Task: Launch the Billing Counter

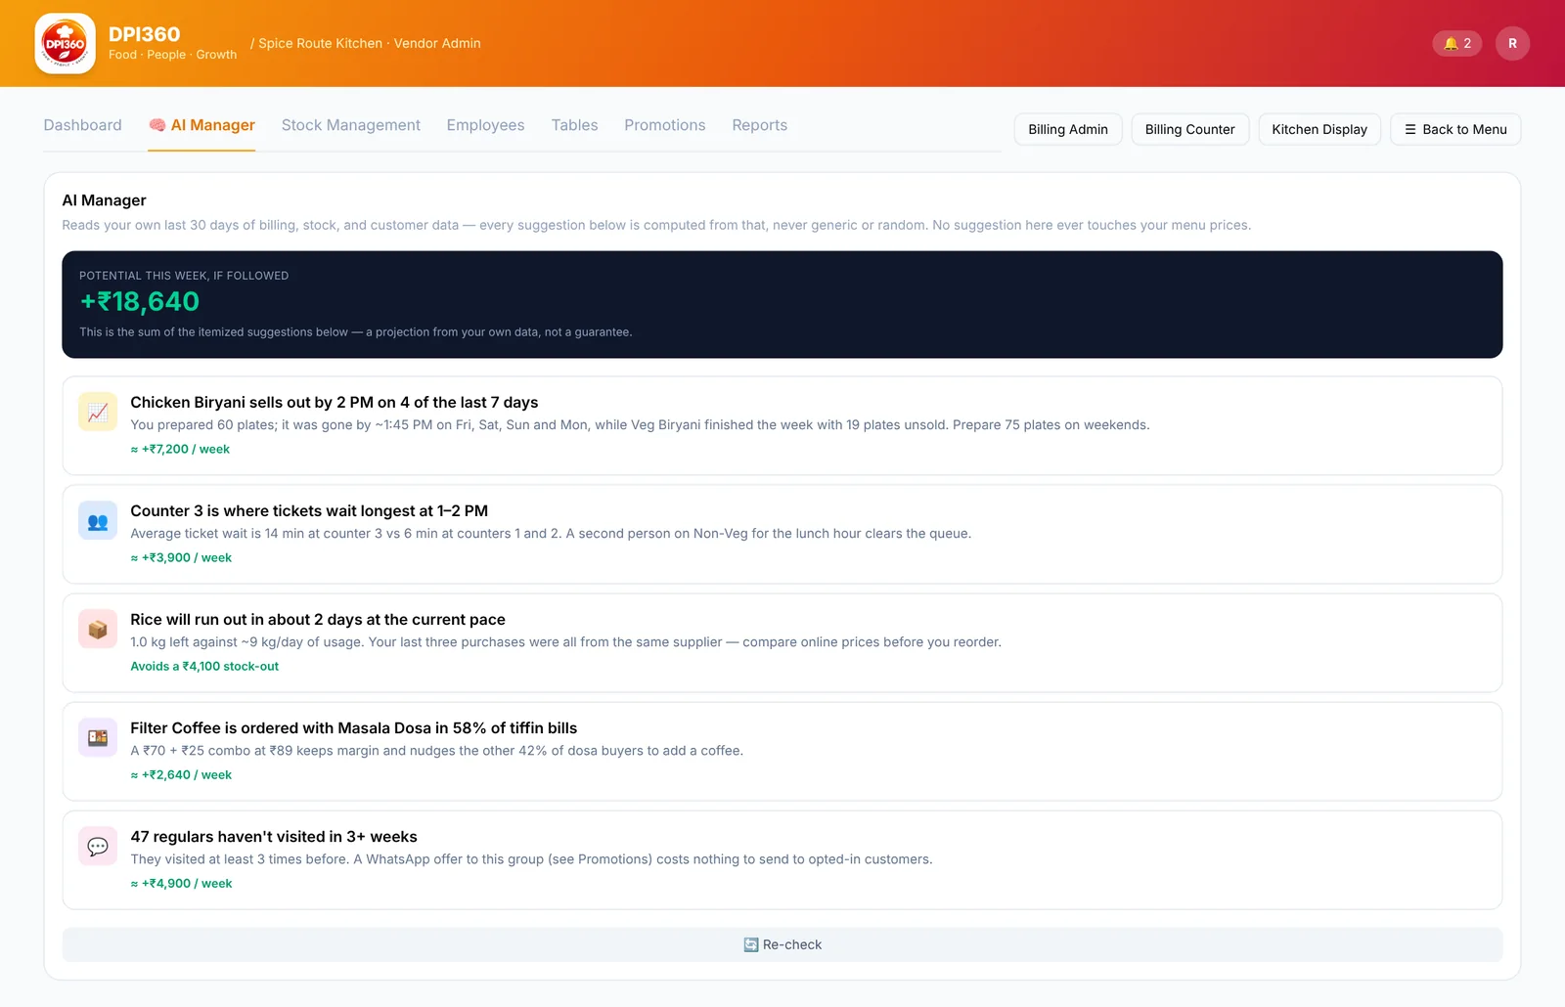Action: (1190, 129)
